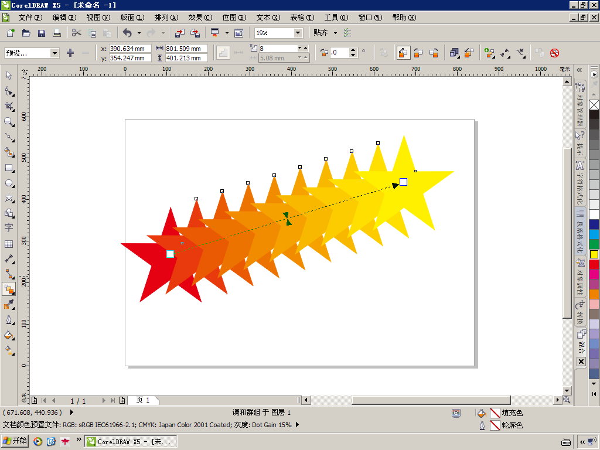
Task: Open CorelDRAW X5 taskbar button
Action: (x=131, y=442)
